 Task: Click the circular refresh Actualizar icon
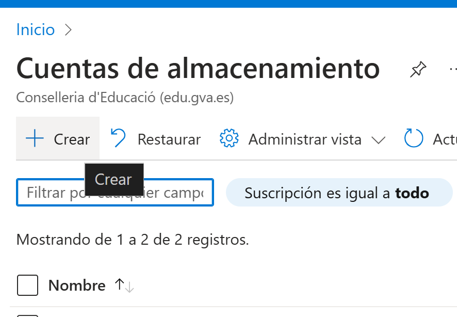pyautogui.click(x=414, y=138)
